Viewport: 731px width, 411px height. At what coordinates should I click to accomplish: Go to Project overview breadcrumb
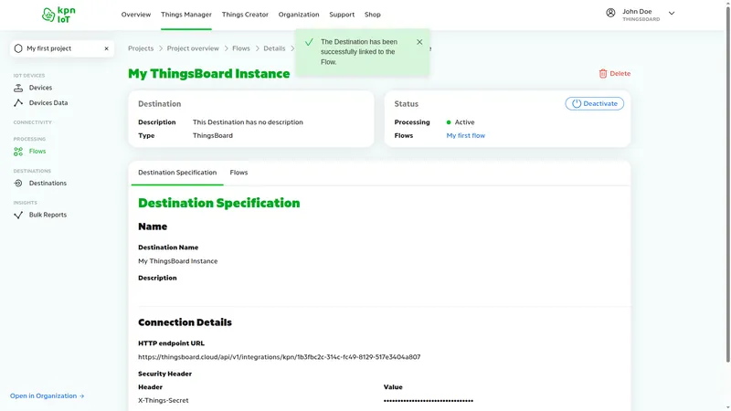[193, 48]
